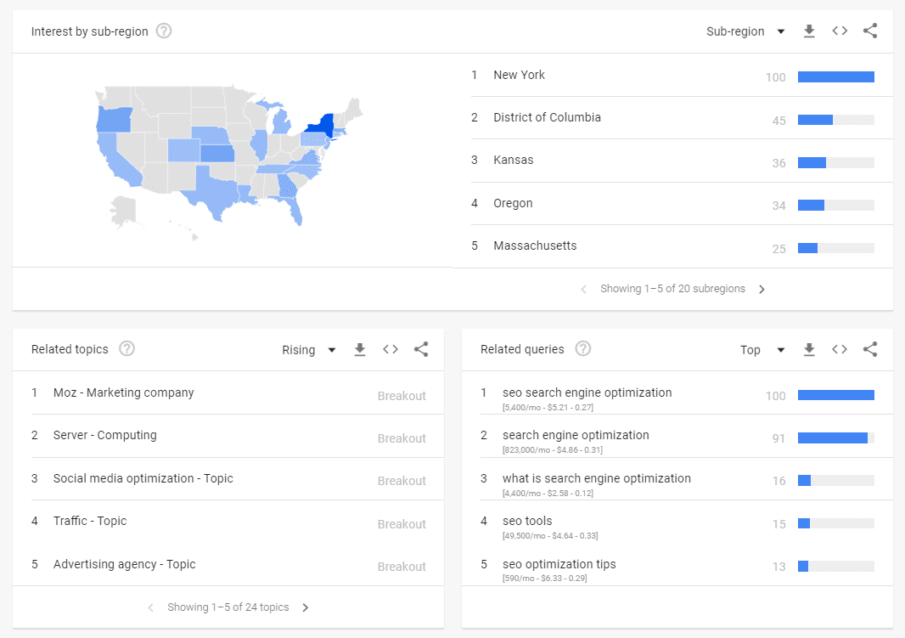Open the Rising dropdown in Related topics
The width and height of the screenshot is (905, 638).
coord(308,349)
